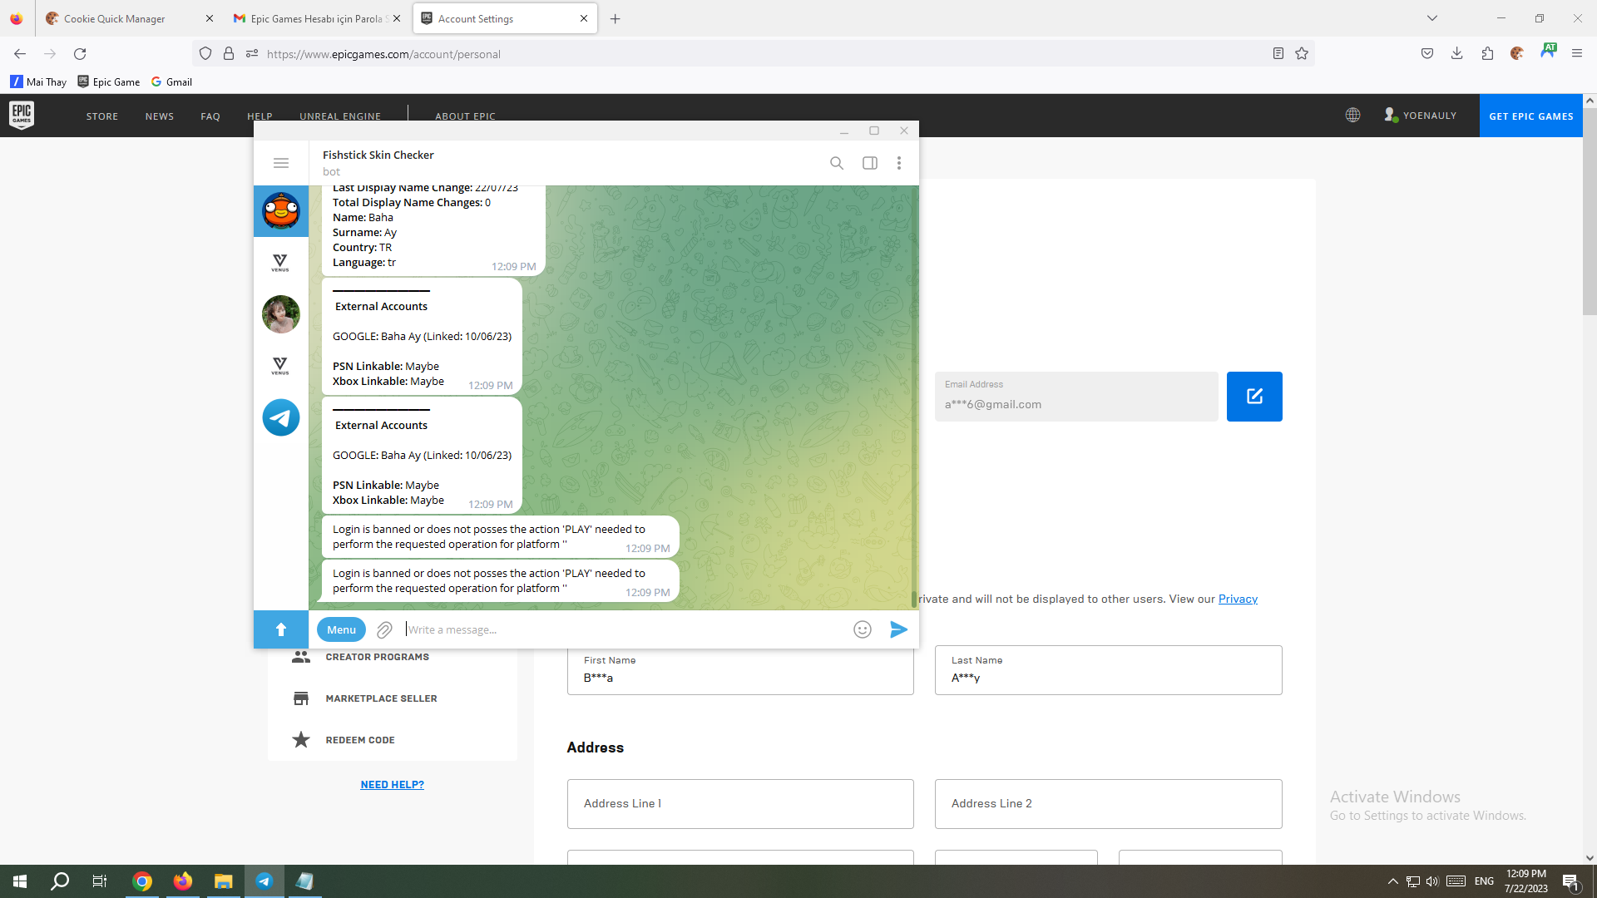Open the girl photo avatar chat

[281, 314]
